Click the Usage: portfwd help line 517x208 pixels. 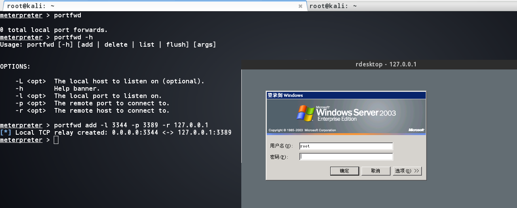(x=108, y=44)
